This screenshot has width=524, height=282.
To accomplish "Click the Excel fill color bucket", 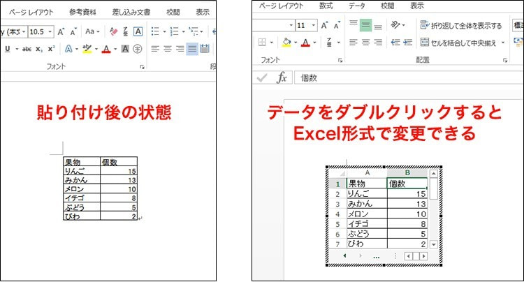I will click(286, 43).
